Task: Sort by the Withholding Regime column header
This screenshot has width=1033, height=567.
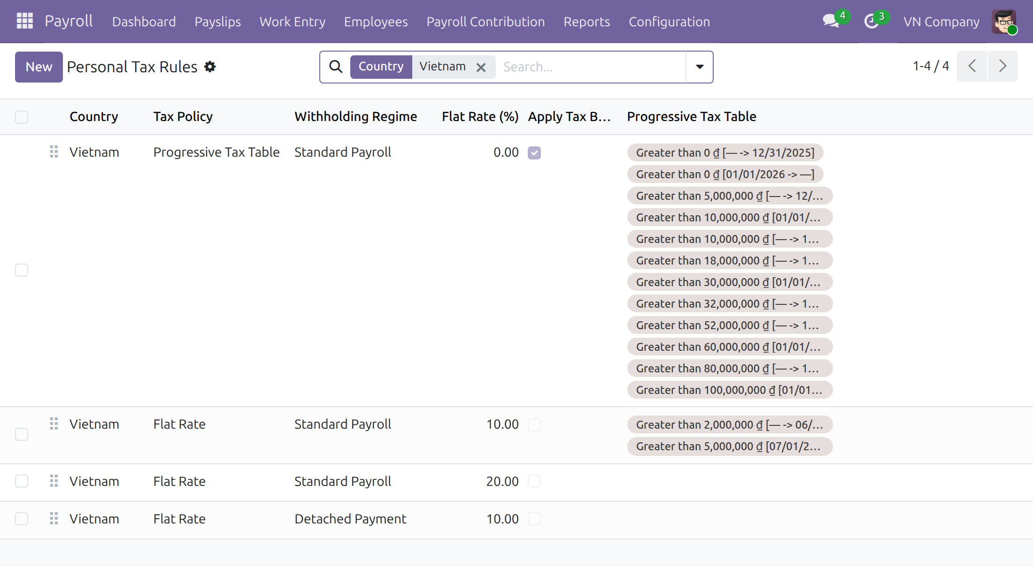Action: [x=355, y=116]
